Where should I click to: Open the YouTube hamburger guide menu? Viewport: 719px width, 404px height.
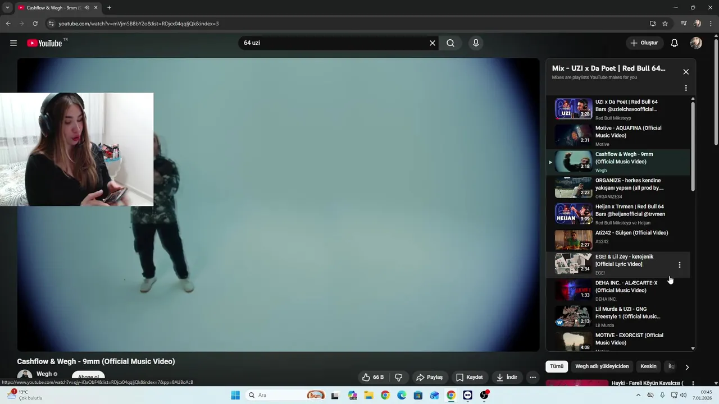click(x=13, y=43)
